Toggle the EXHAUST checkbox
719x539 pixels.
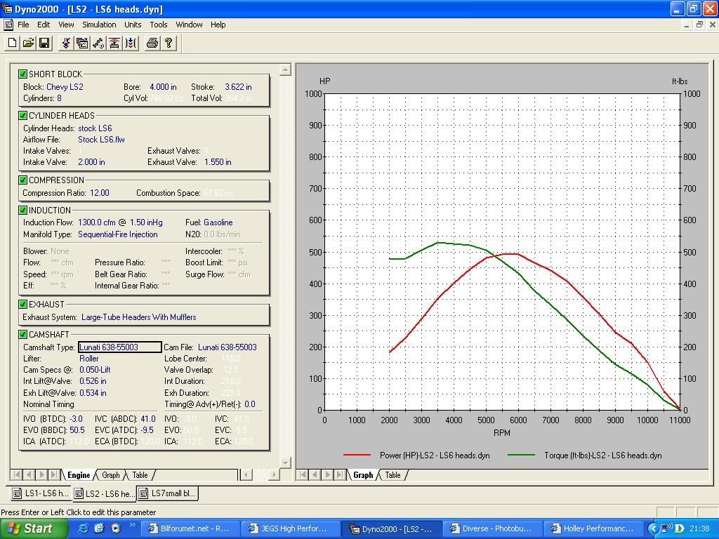[22, 305]
